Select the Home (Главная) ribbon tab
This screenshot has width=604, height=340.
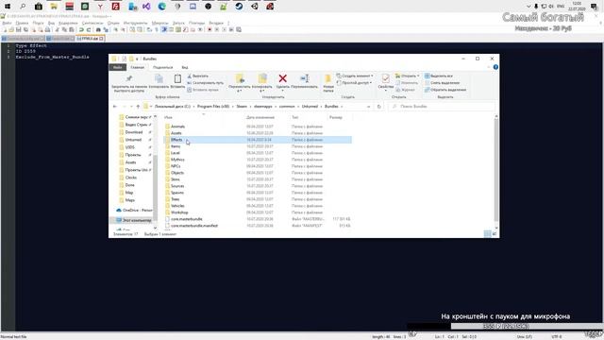pyautogui.click(x=137, y=67)
